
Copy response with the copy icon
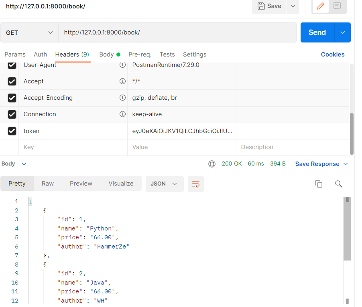point(319,184)
